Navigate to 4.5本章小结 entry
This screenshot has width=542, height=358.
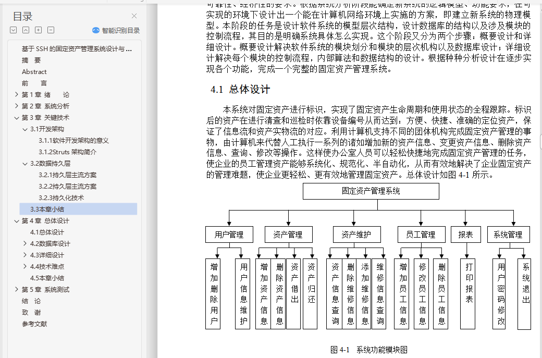point(47,278)
